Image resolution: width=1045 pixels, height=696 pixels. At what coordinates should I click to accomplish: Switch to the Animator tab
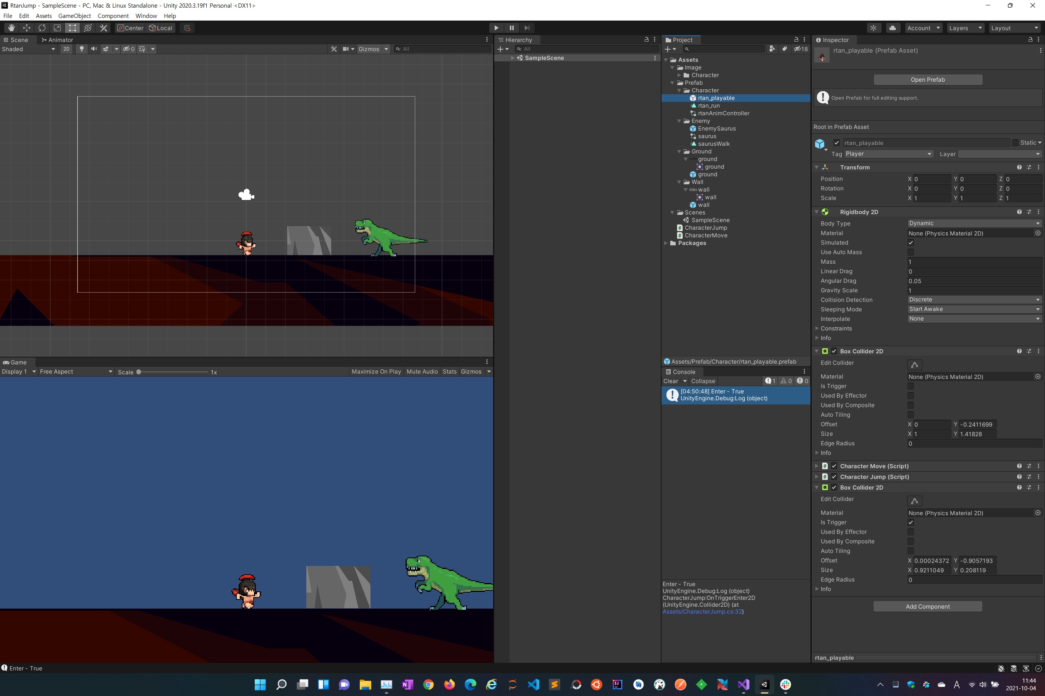tap(57, 40)
